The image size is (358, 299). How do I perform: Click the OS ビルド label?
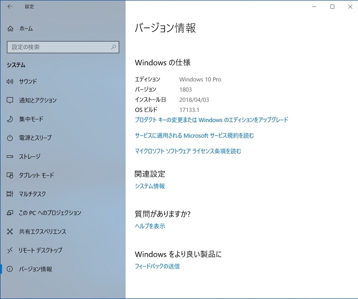click(146, 110)
